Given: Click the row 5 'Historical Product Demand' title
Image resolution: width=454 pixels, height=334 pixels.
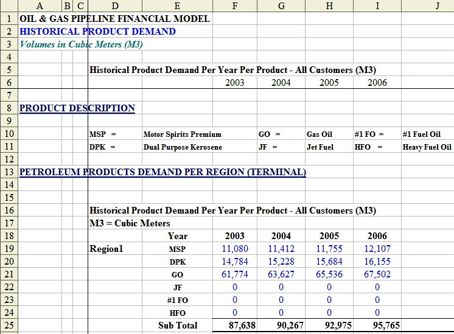Looking at the screenshot, I should (x=233, y=70).
